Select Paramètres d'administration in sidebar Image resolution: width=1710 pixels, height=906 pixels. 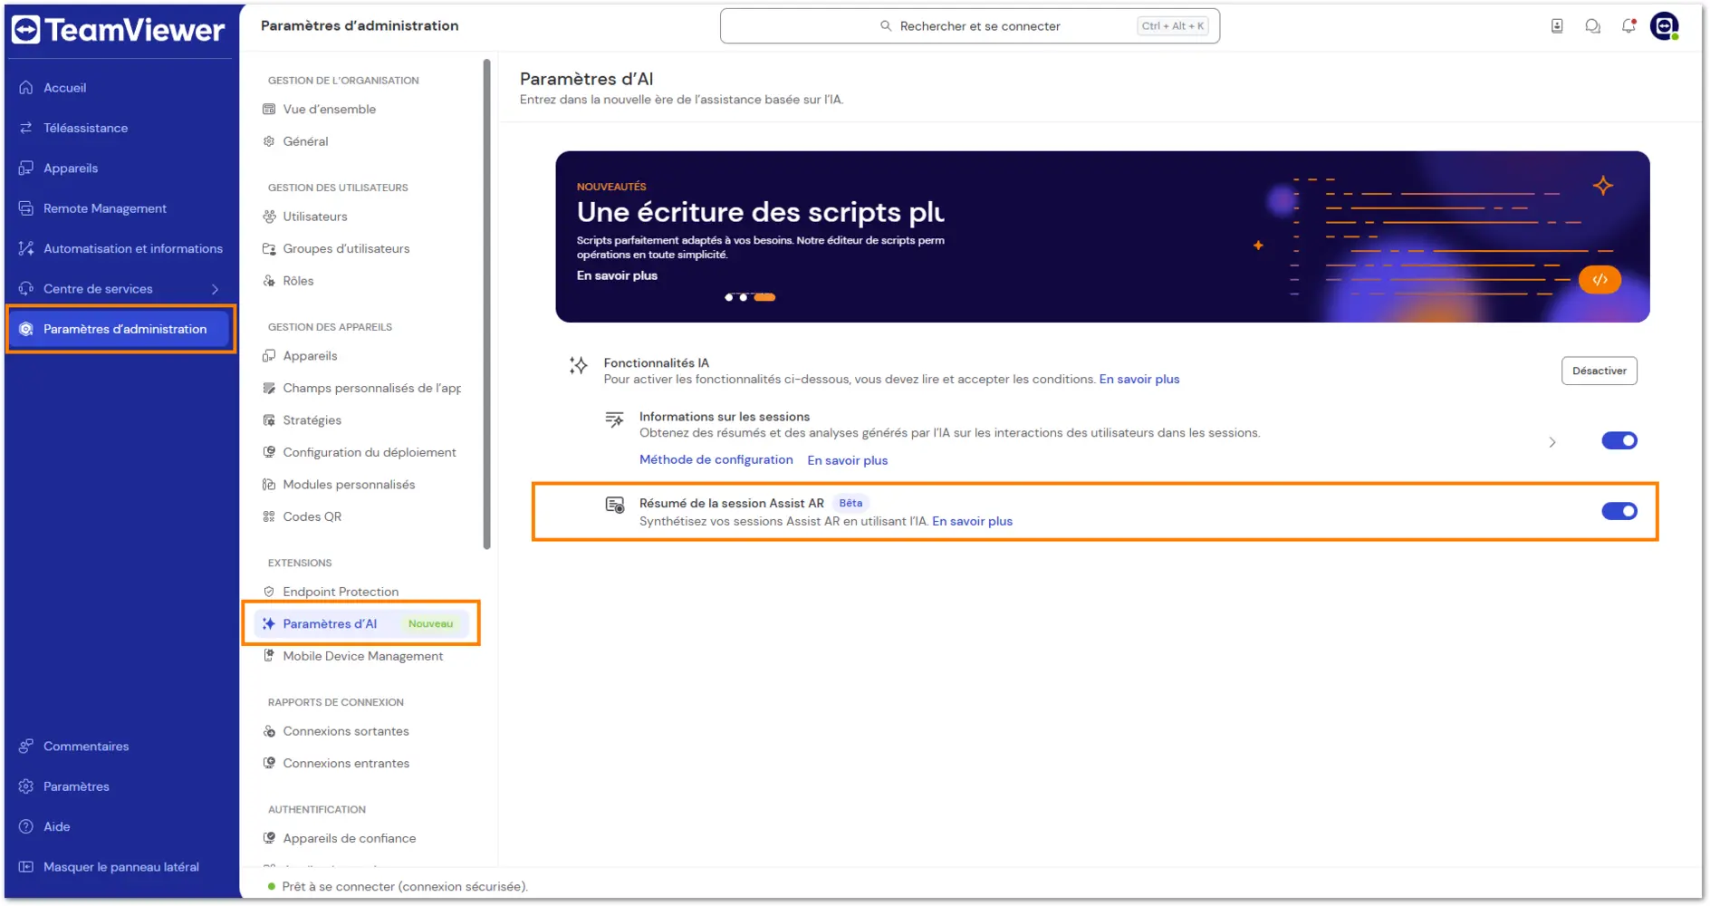coord(120,330)
